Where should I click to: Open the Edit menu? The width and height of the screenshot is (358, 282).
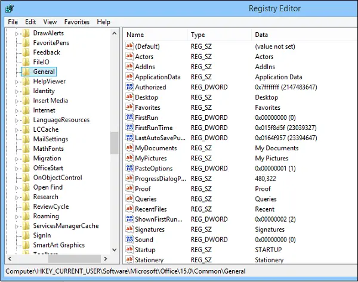coord(30,22)
